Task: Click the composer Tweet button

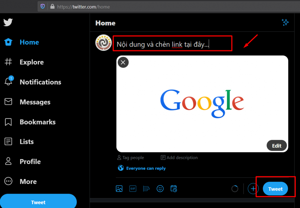Action: [275, 189]
